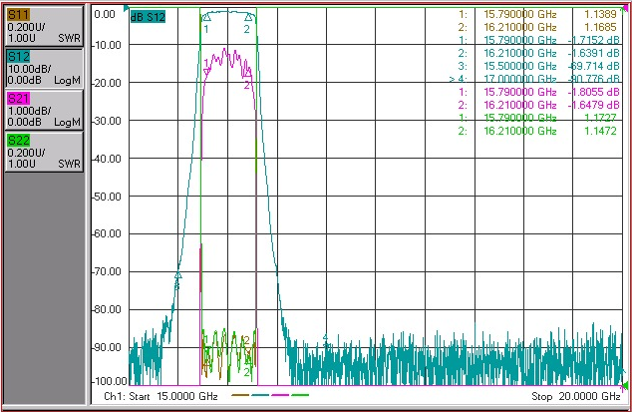This screenshot has height=412, width=632.
Task: Click the -50.00 y-axis scale label
Action: [x=108, y=197]
